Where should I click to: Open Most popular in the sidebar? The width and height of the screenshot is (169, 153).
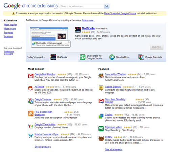(x=10, y=25)
